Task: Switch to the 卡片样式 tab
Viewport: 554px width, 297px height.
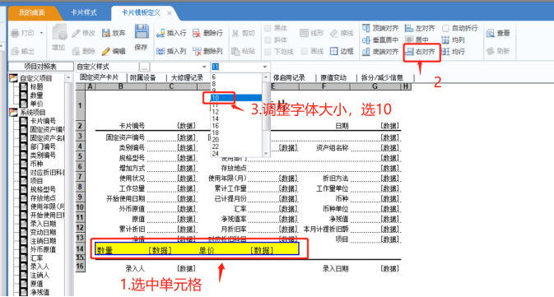Action: (84, 12)
